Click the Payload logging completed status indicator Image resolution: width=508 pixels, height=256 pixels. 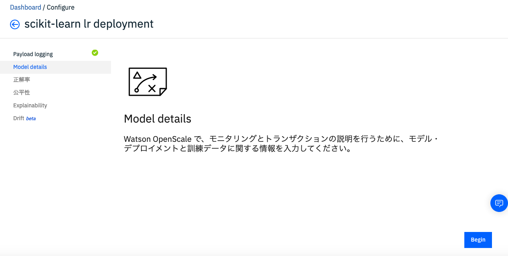click(x=95, y=52)
